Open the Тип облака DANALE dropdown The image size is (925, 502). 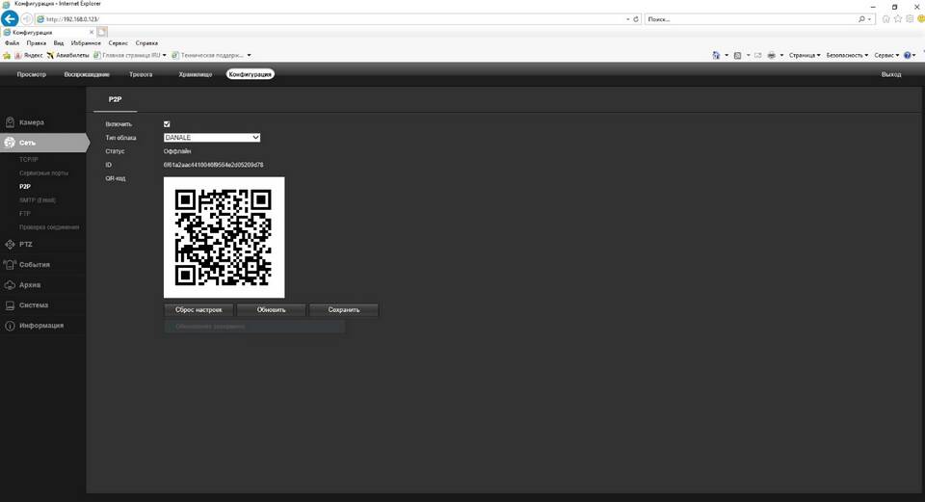(x=212, y=138)
